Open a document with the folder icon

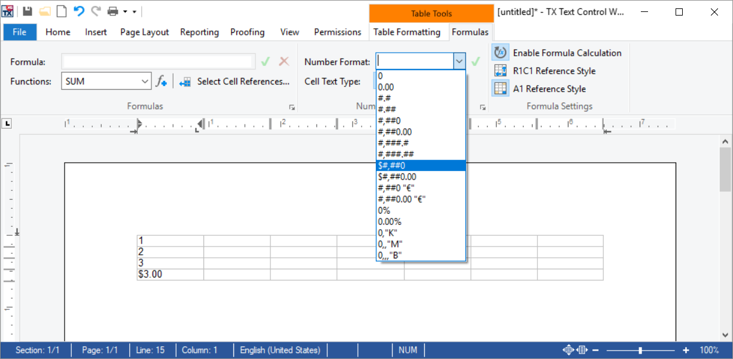45,11
